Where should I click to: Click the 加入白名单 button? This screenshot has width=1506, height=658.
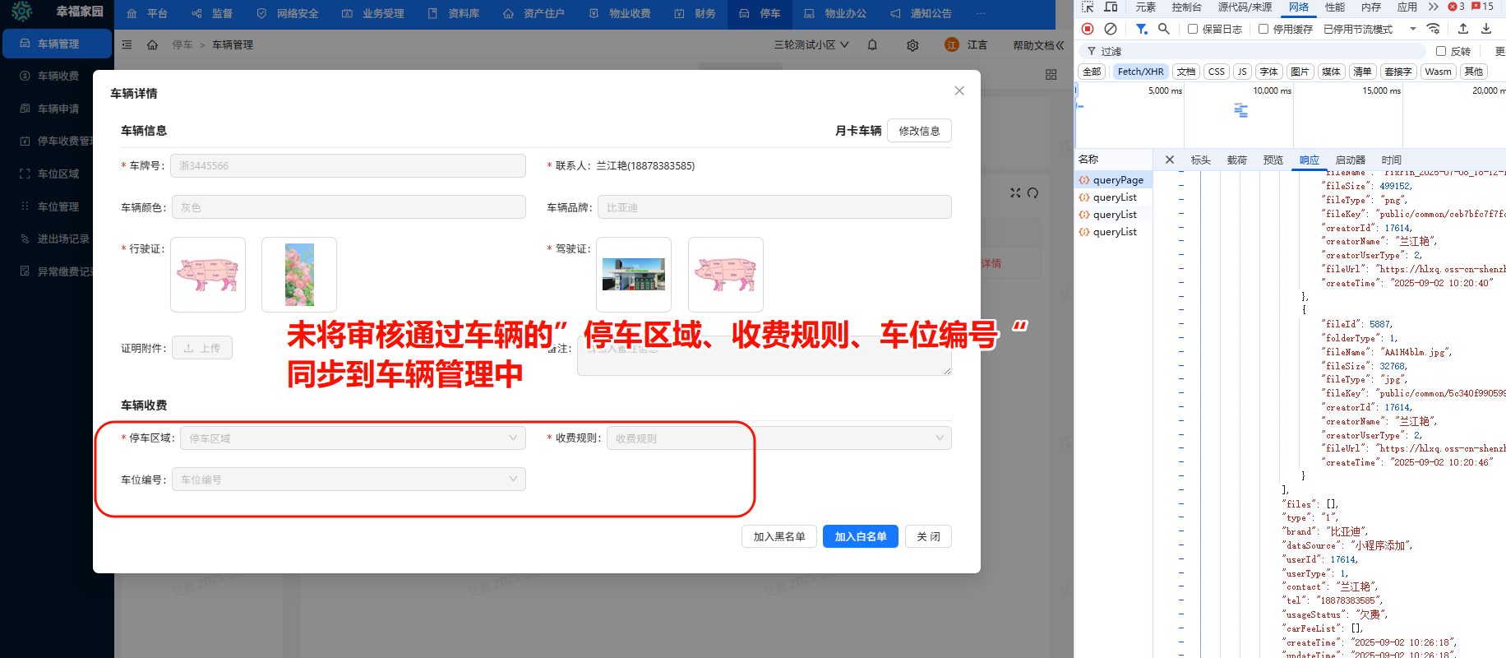click(861, 536)
